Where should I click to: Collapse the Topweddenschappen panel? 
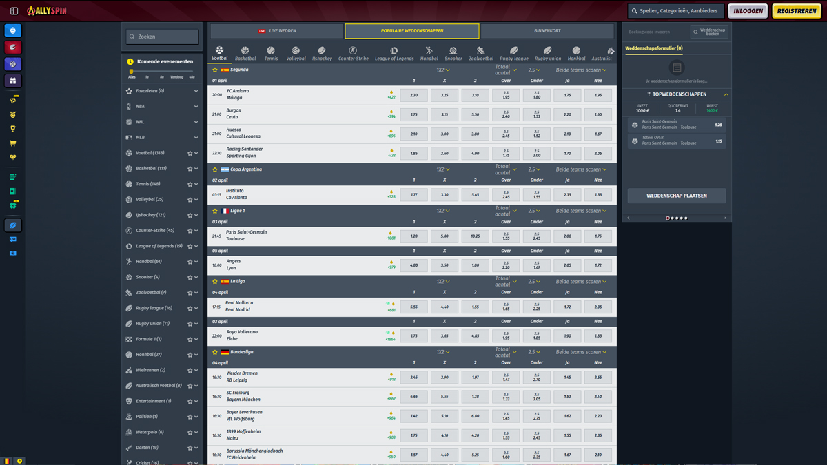coord(726,94)
